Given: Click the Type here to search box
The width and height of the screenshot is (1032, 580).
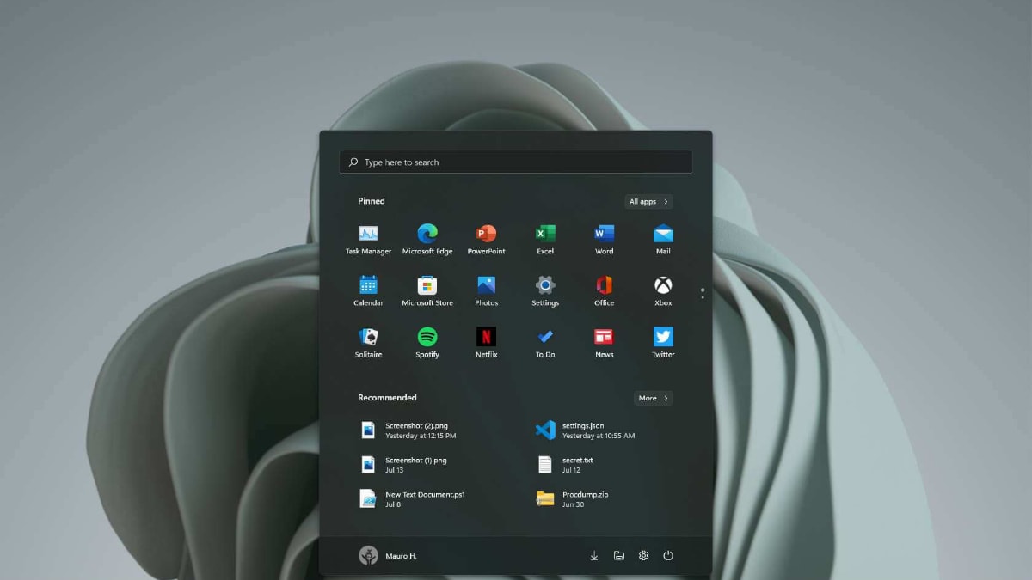Looking at the screenshot, I should pyautogui.click(x=516, y=162).
